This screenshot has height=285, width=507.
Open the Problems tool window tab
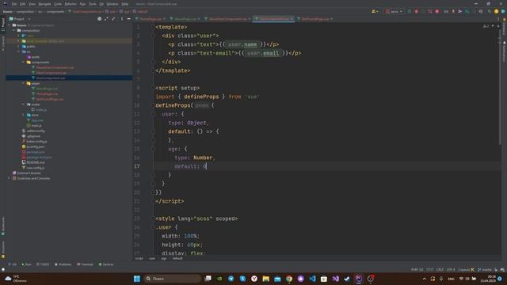click(63, 264)
